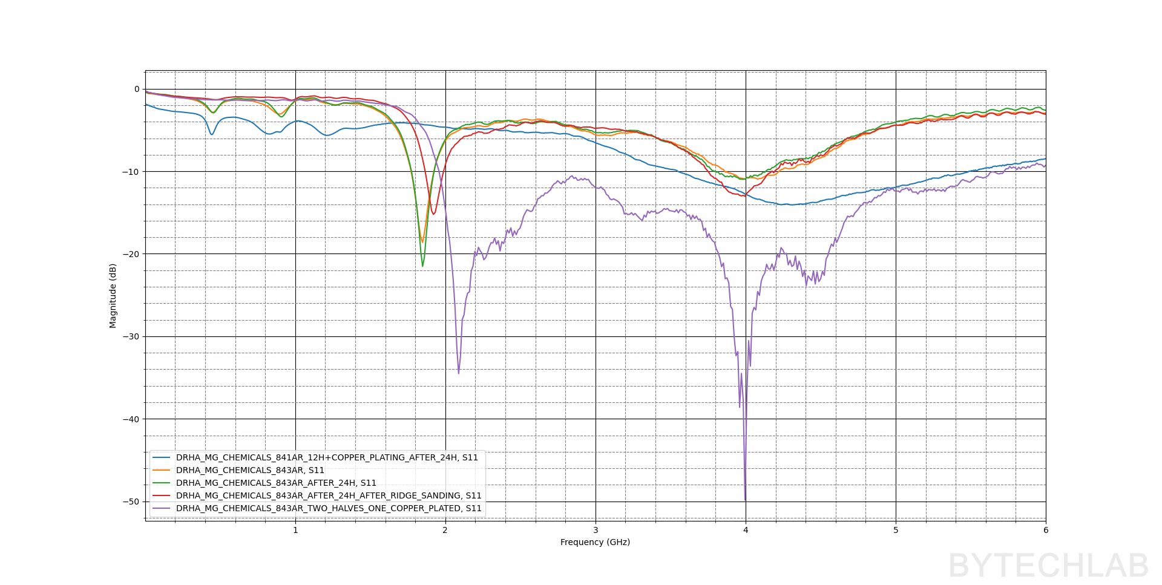Click the BYTECHLAB watermark

coord(1048,566)
